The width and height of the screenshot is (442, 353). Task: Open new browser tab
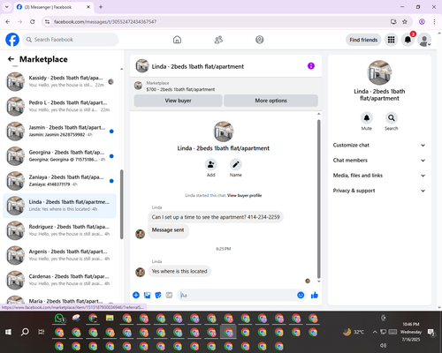[101, 7]
